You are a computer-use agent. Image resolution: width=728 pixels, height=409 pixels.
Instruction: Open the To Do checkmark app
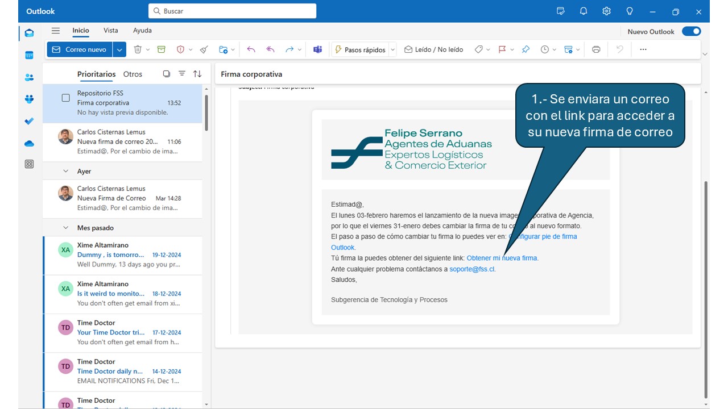(29, 121)
